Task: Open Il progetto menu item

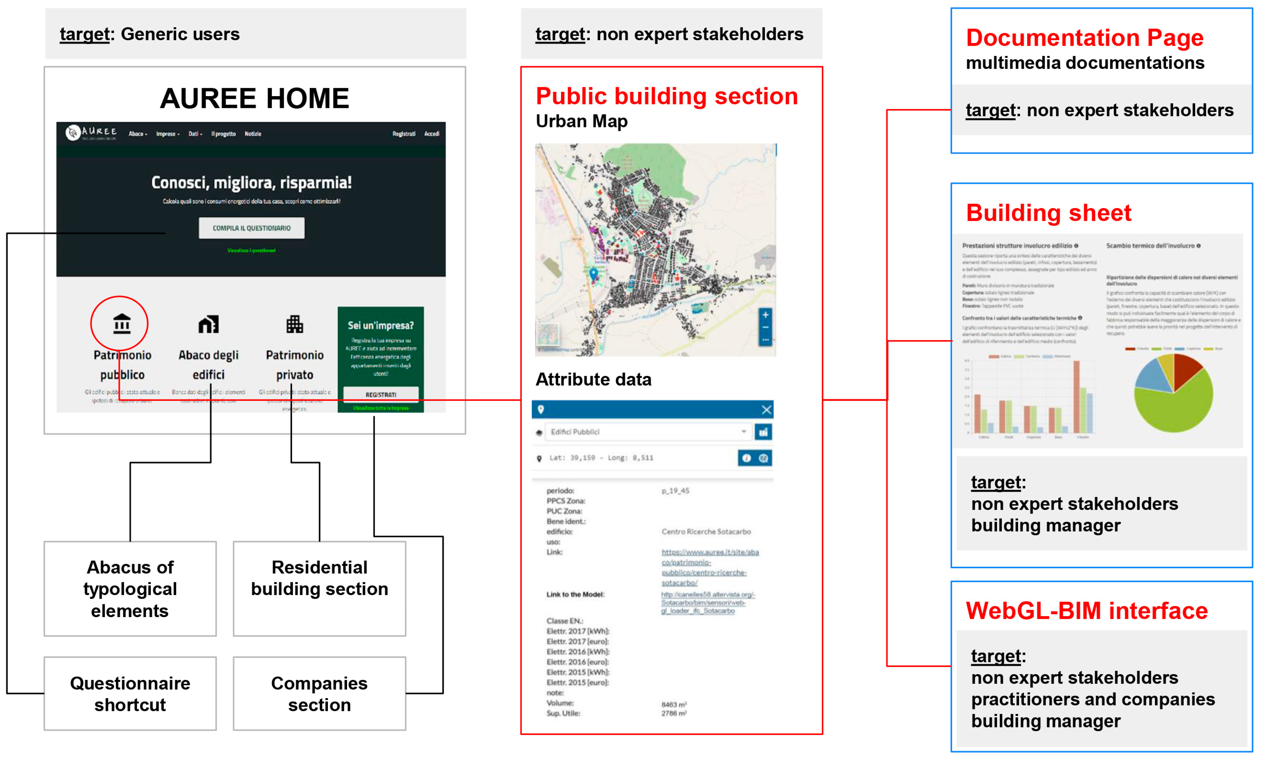Action: click(x=223, y=134)
